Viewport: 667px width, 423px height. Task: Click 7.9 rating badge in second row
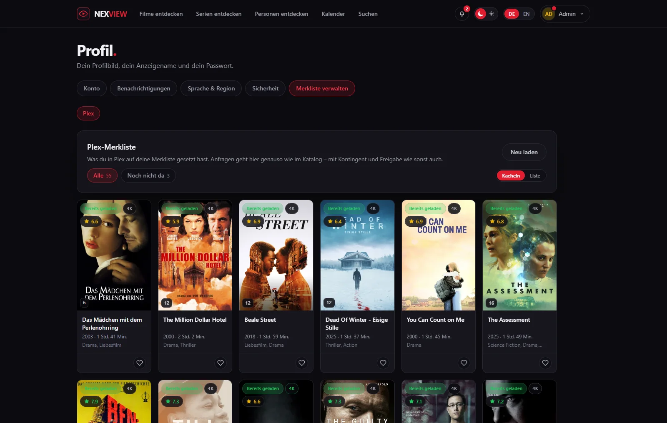pyautogui.click(x=91, y=401)
